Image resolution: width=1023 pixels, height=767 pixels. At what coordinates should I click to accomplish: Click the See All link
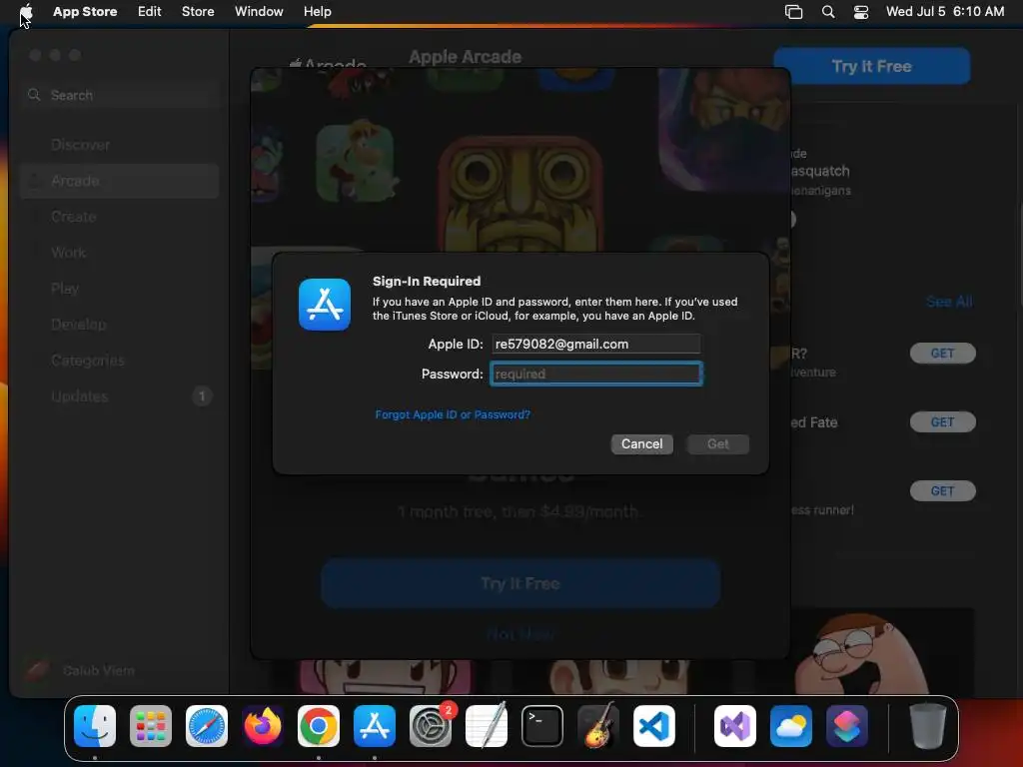coord(949,302)
